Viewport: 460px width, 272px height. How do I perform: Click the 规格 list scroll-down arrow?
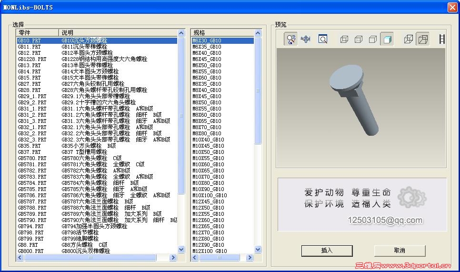tap(258, 250)
